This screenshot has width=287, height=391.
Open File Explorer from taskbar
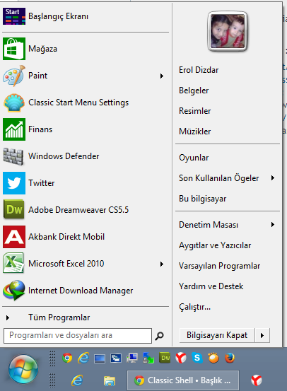110,381
